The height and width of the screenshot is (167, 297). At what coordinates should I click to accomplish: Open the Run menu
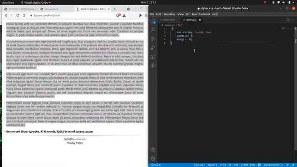click(x=194, y=14)
